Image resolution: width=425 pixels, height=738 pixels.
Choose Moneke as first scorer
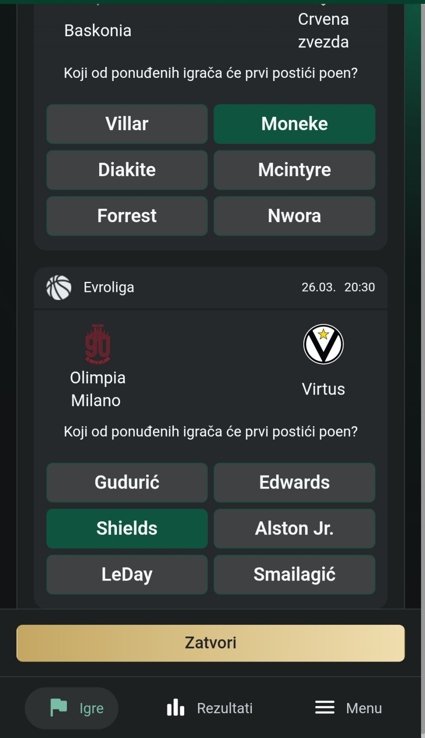coord(294,124)
